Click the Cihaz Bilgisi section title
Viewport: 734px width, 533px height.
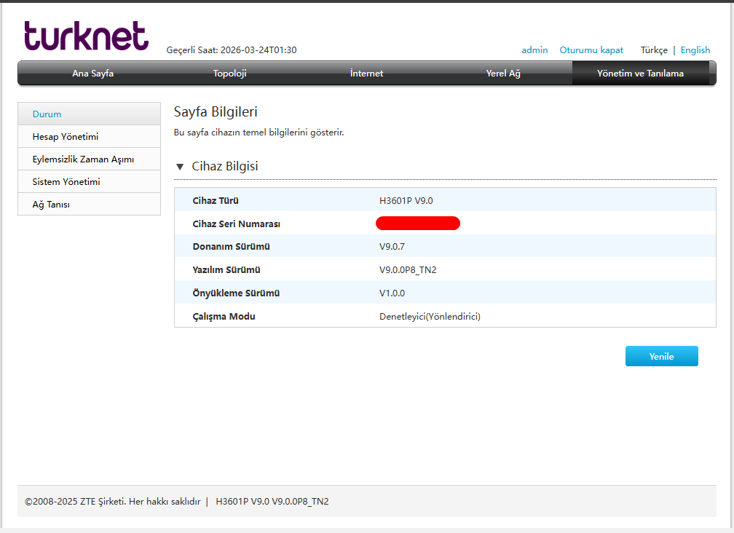[x=225, y=166]
